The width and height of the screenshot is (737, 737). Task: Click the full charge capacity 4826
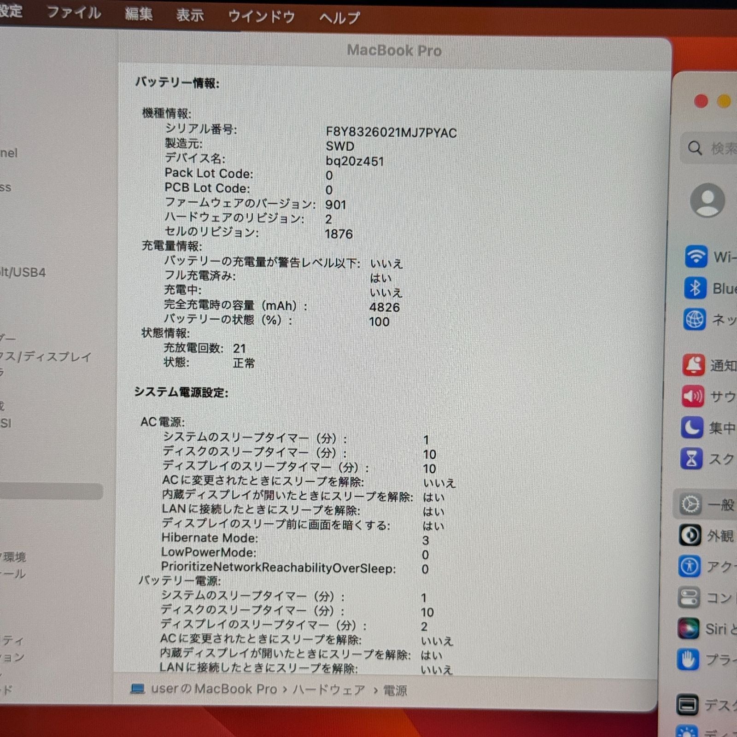[x=384, y=307]
